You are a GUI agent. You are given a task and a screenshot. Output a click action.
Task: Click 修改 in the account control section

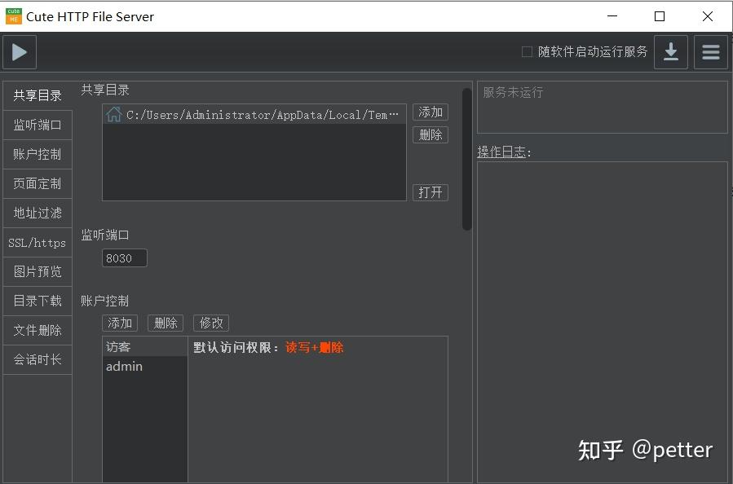tap(210, 323)
